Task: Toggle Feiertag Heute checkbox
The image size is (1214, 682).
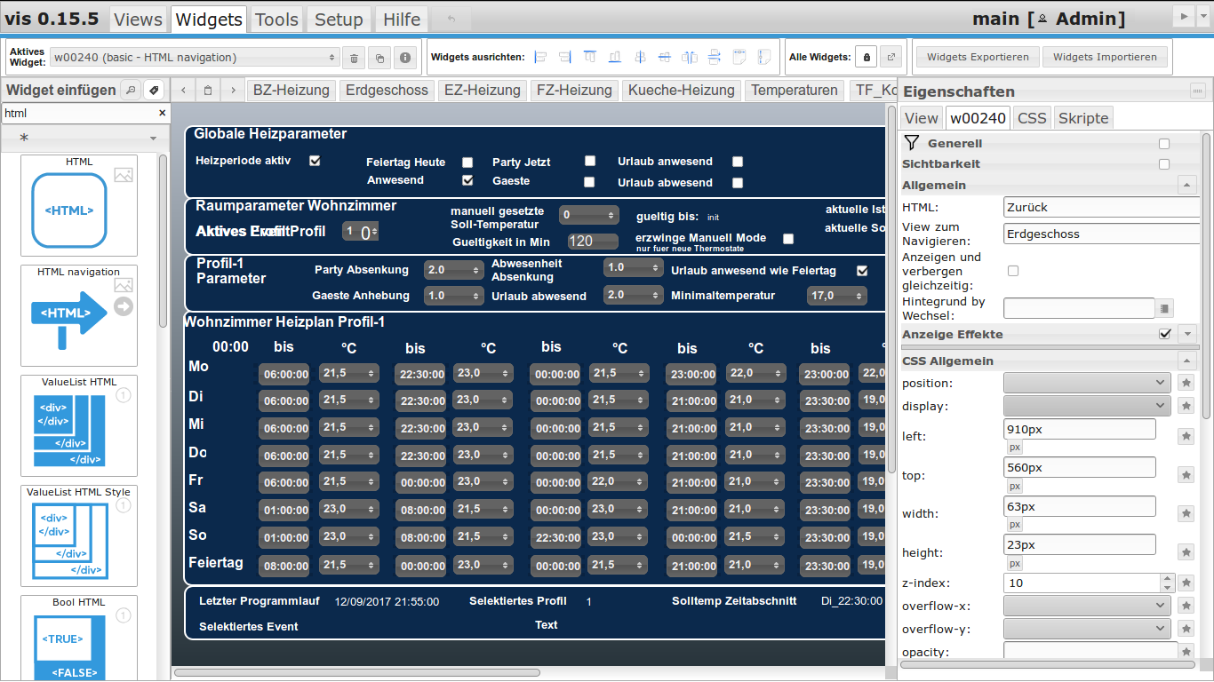Action: (467, 163)
